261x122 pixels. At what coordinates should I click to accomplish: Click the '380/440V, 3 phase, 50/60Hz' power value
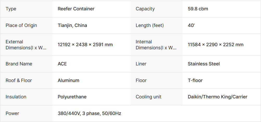(x=89, y=113)
